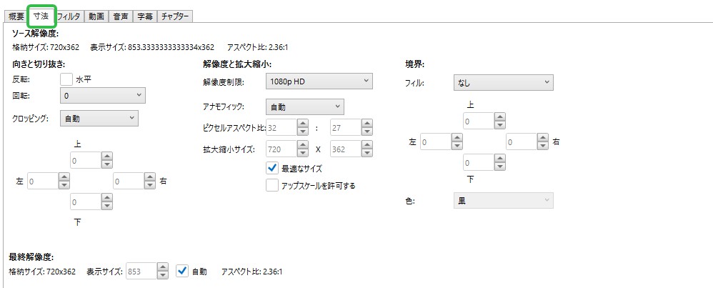Open the フィルタ tab
Screen dimensions: 713x288
coord(69,17)
